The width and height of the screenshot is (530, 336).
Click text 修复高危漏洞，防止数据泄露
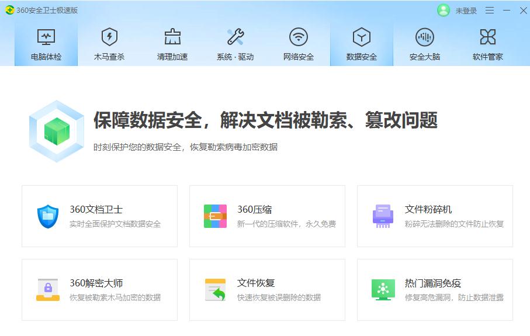point(454,297)
